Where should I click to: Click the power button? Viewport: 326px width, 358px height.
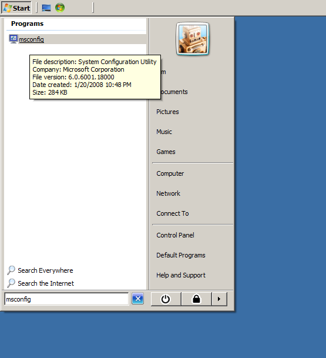(166, 299)
